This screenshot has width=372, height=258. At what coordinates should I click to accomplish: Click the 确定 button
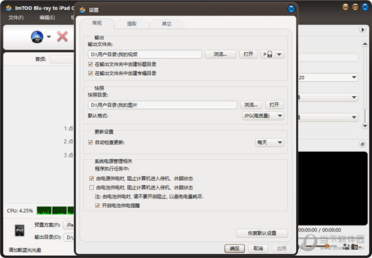coord(235,249)
